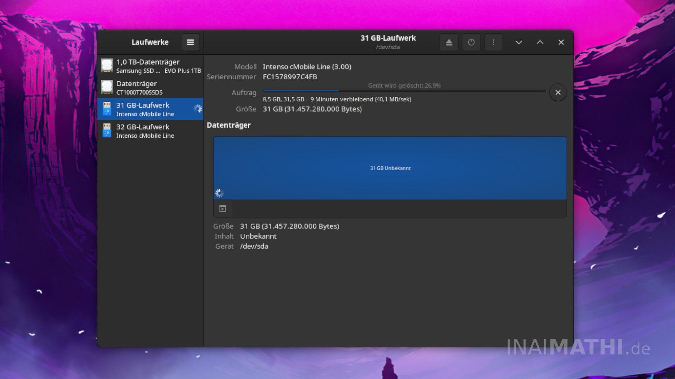
Task: Select the CT1000T700SSD5 Datenträger entry
Action: pyautogui.click(x=150, y=88)
